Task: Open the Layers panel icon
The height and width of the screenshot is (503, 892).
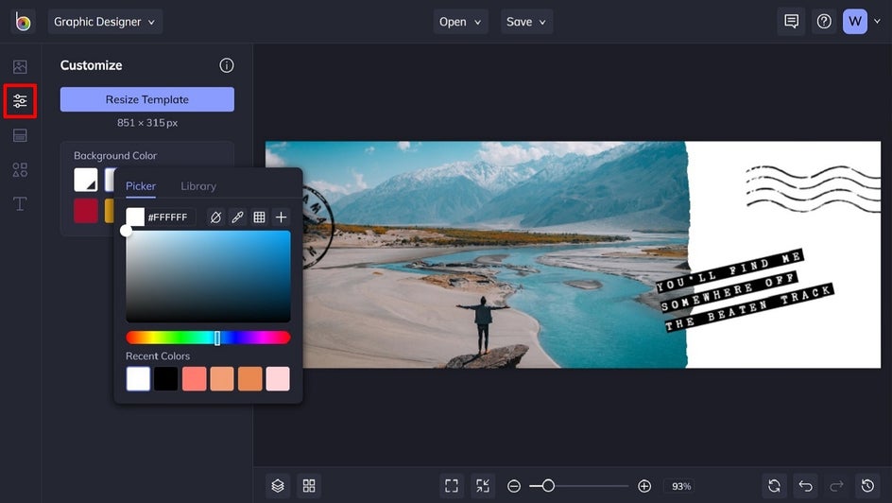Action: click(278, 486)
